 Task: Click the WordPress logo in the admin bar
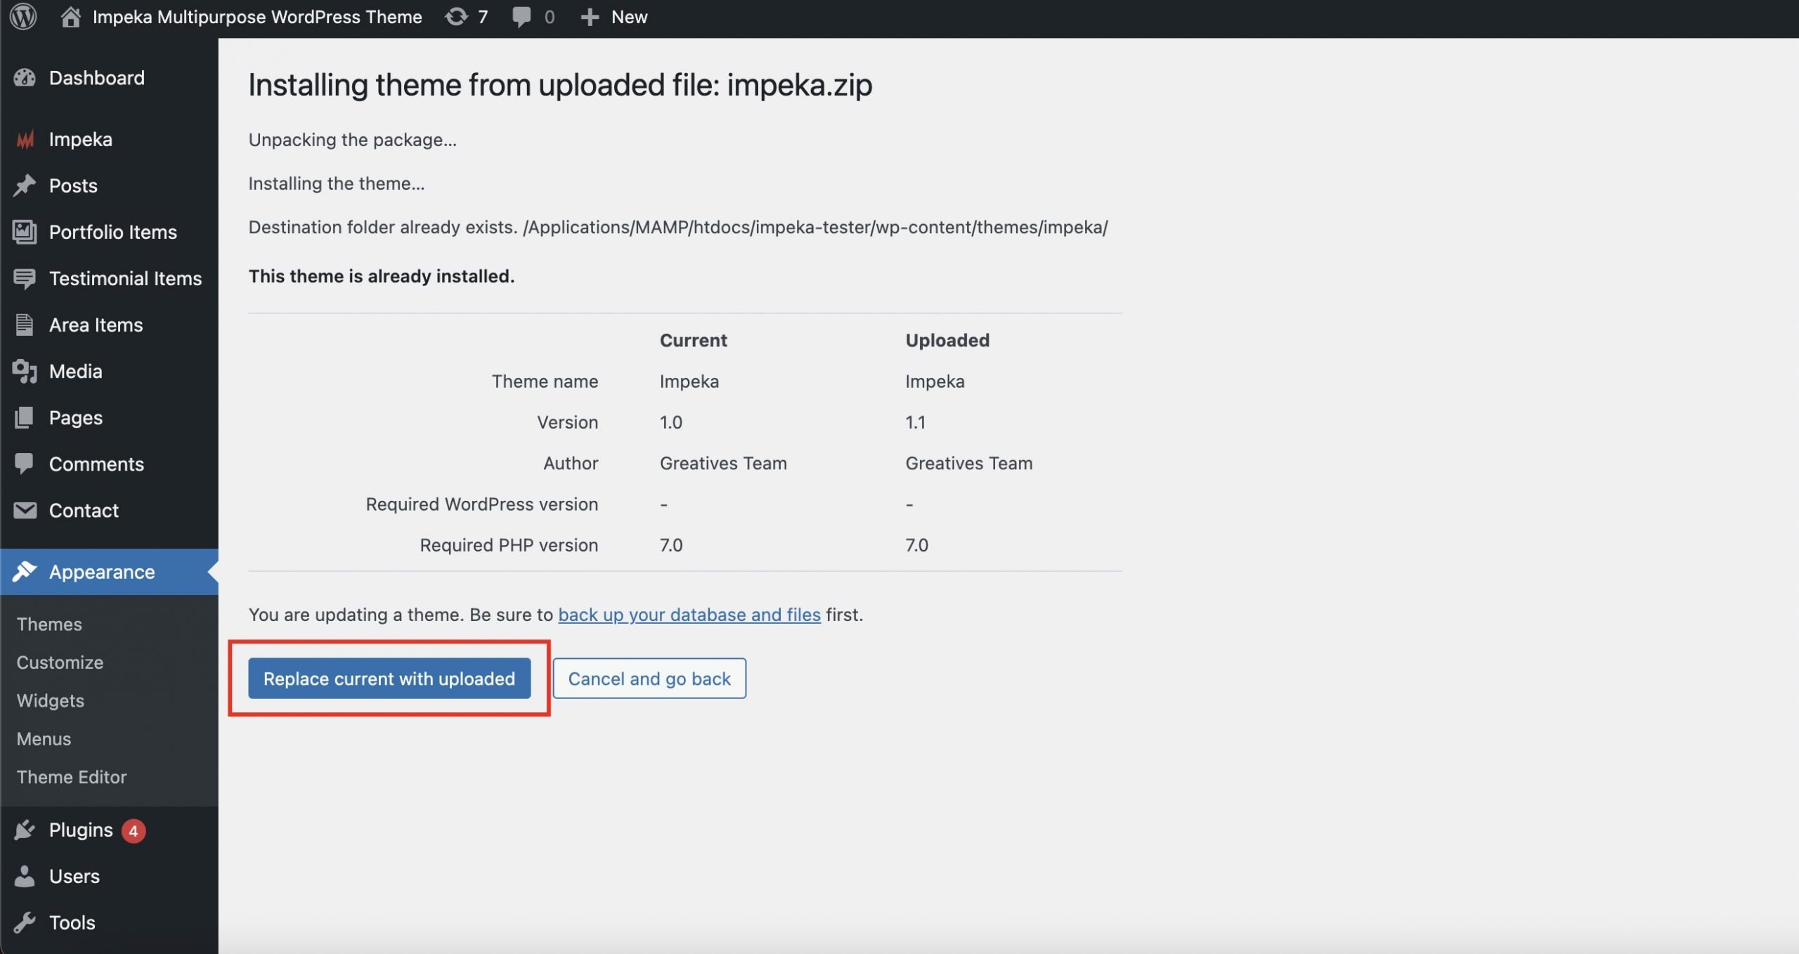[x=22, y=16]
